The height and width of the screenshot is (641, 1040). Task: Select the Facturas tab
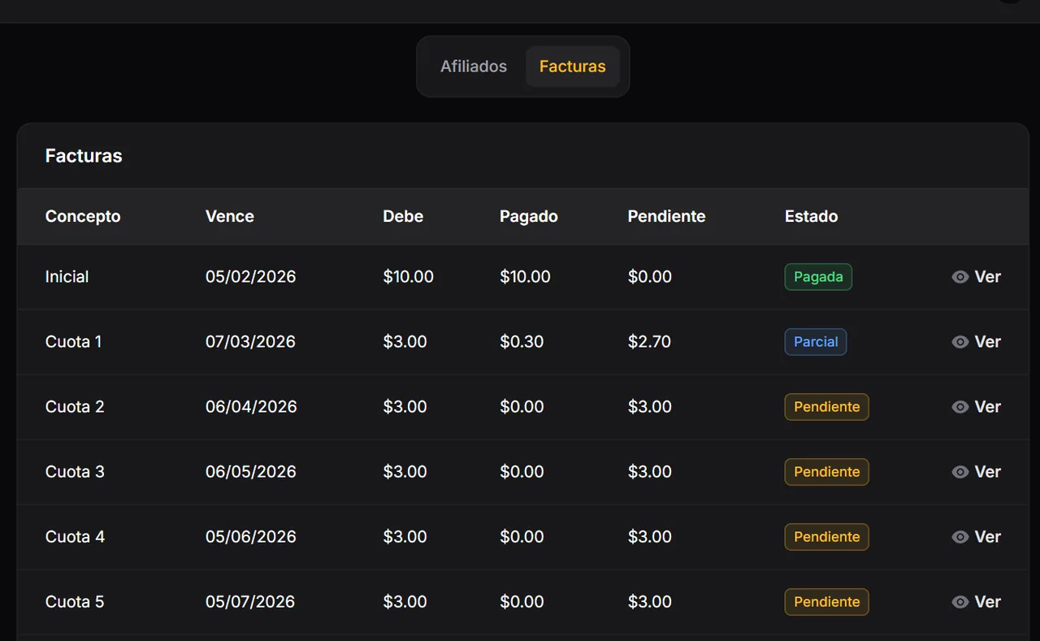click(x=573, y=67)
